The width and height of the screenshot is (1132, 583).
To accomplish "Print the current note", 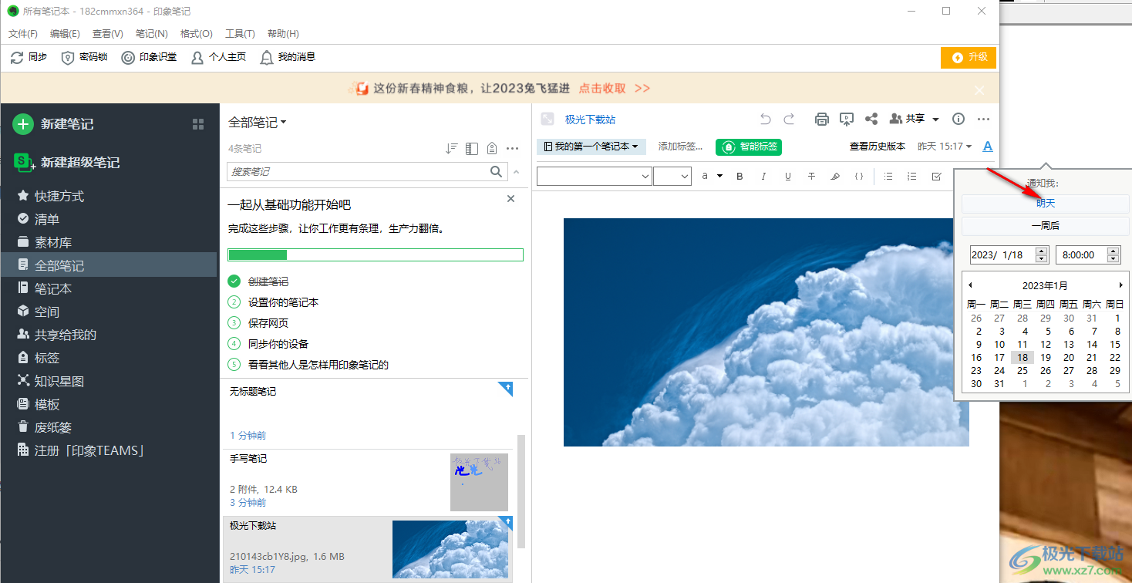I will click(x=822, y=119).
